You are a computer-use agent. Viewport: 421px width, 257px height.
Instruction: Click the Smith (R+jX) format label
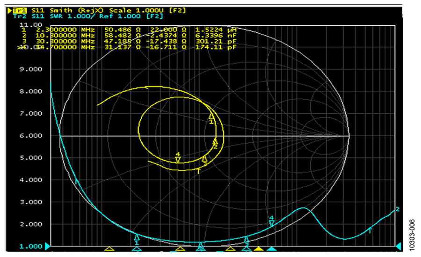click(x=76, y=10)
